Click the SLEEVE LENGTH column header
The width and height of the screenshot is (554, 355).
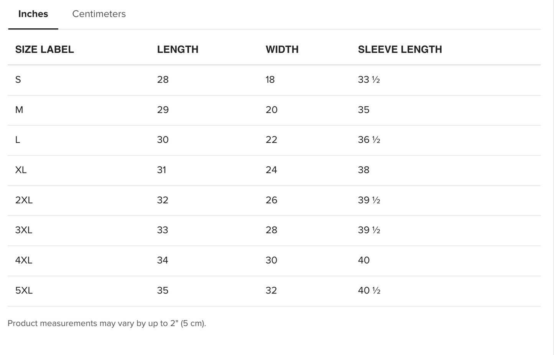point(400,49)
